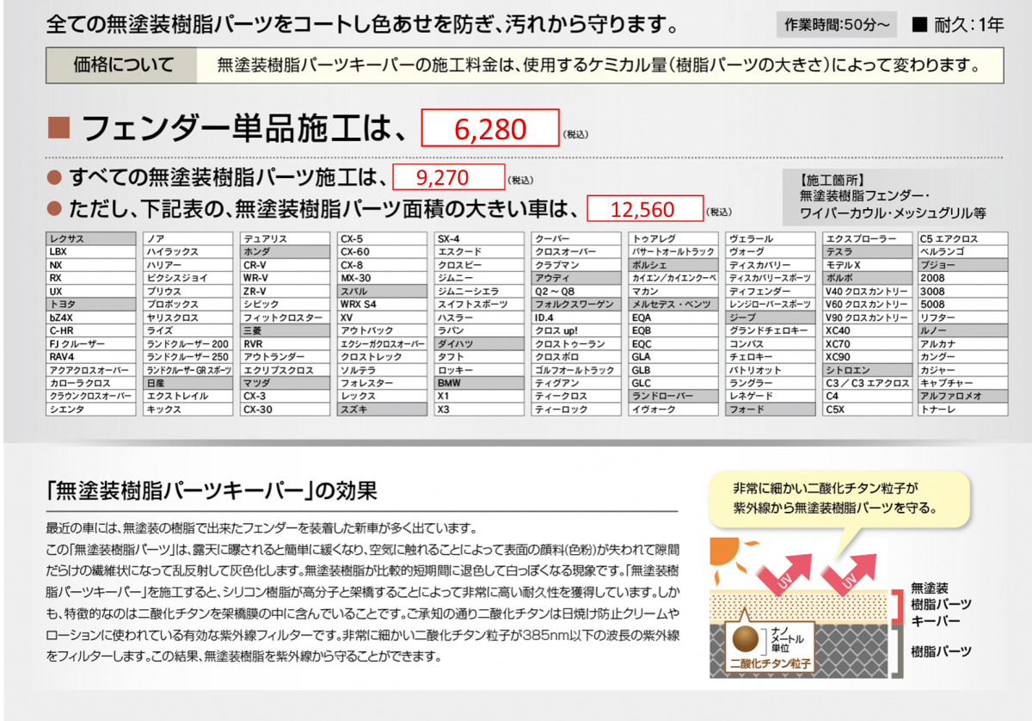Screen dimensions: 1032x721
Task: Click the 価格について label
Action: 123,65
